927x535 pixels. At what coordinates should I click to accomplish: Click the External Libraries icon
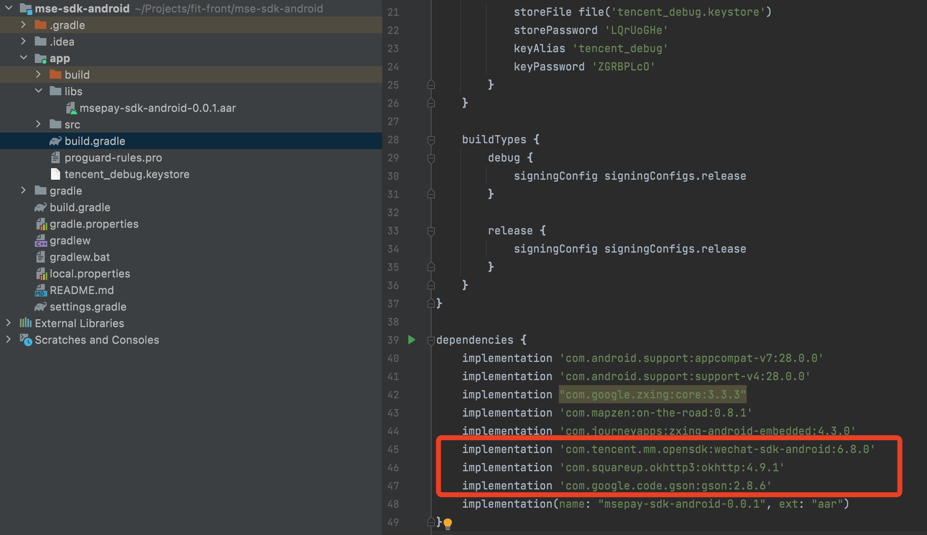tap(26, 323)
